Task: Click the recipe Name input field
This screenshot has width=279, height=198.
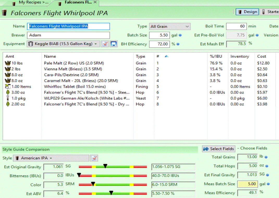Action: tap(68, 26)
